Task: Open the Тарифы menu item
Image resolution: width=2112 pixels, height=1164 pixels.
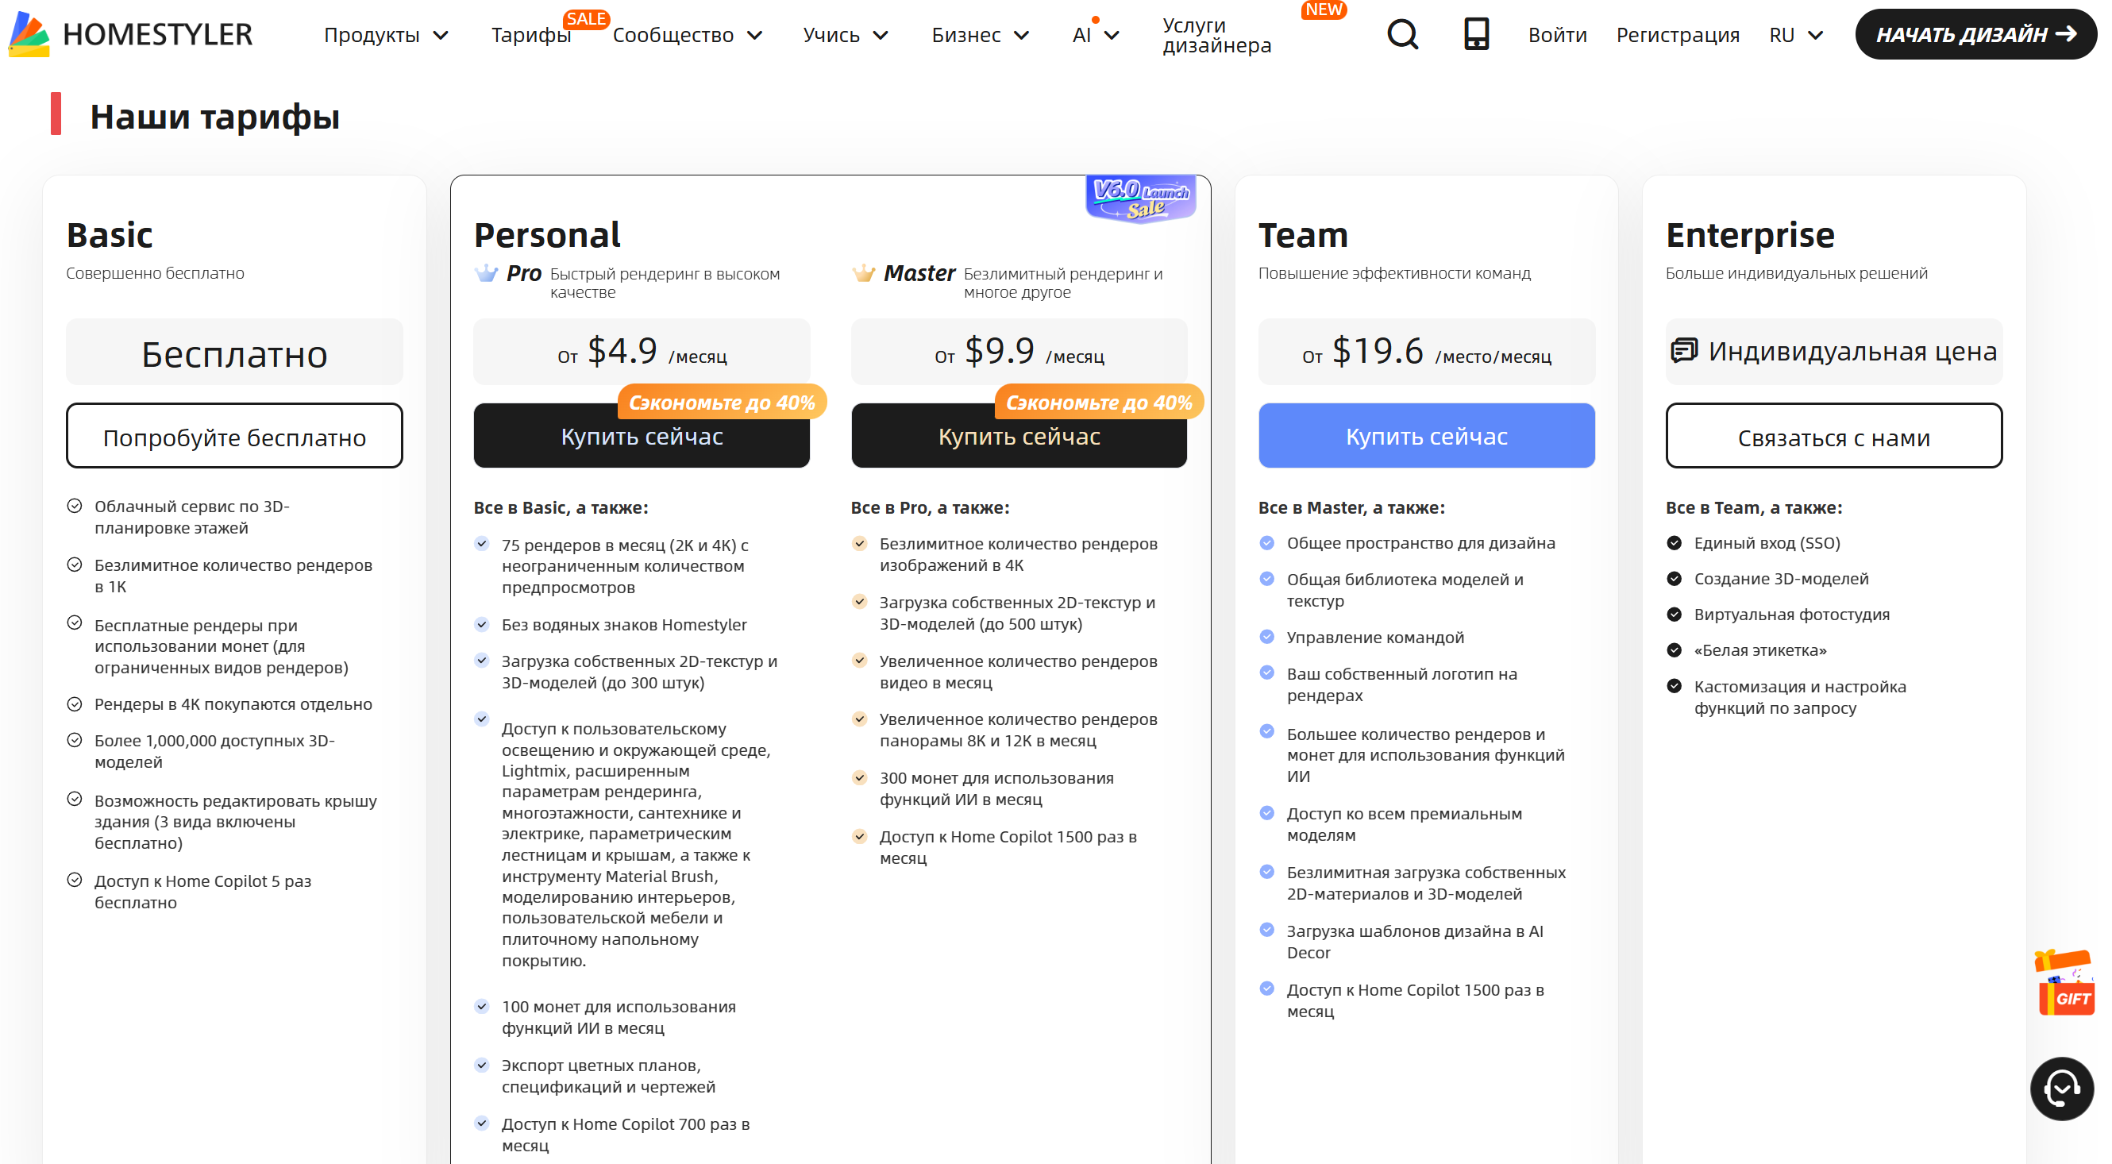Action: click(x=530, y=35)
